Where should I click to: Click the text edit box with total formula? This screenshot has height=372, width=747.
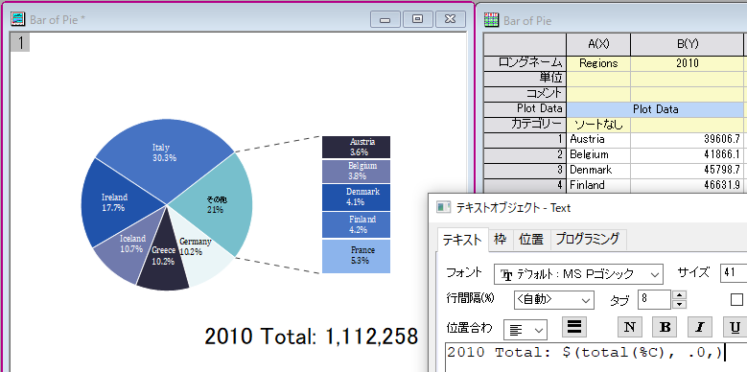(596, 358)
